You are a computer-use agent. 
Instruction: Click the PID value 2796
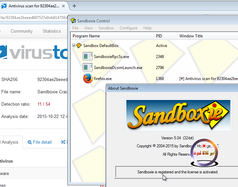[160, 68]
